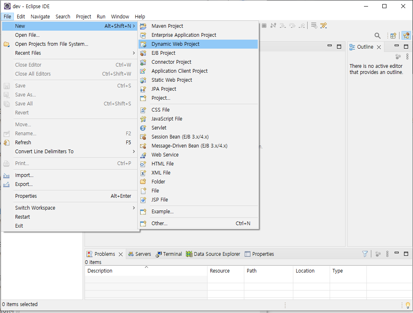
Task: Choose Open File... from File menu
Action: coord(70,35)
